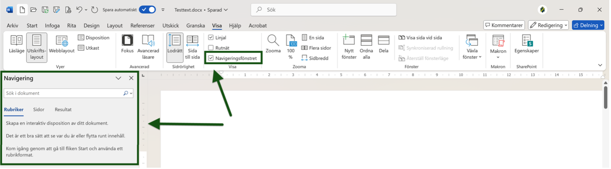Viewport: 611px width, 169px height.
Task: Switch to the Start tab
Action: (32, 25)
